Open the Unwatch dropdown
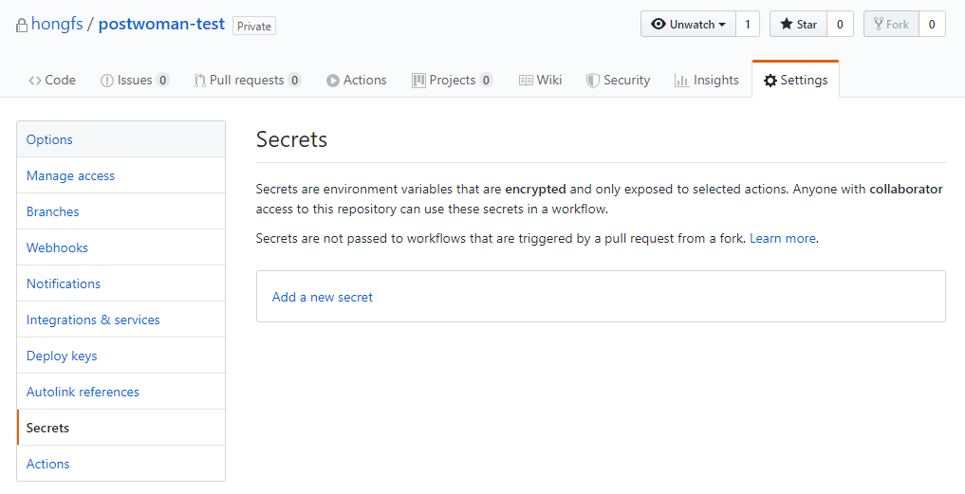Screen dimensions: 965x494 (x=688, y=24)
